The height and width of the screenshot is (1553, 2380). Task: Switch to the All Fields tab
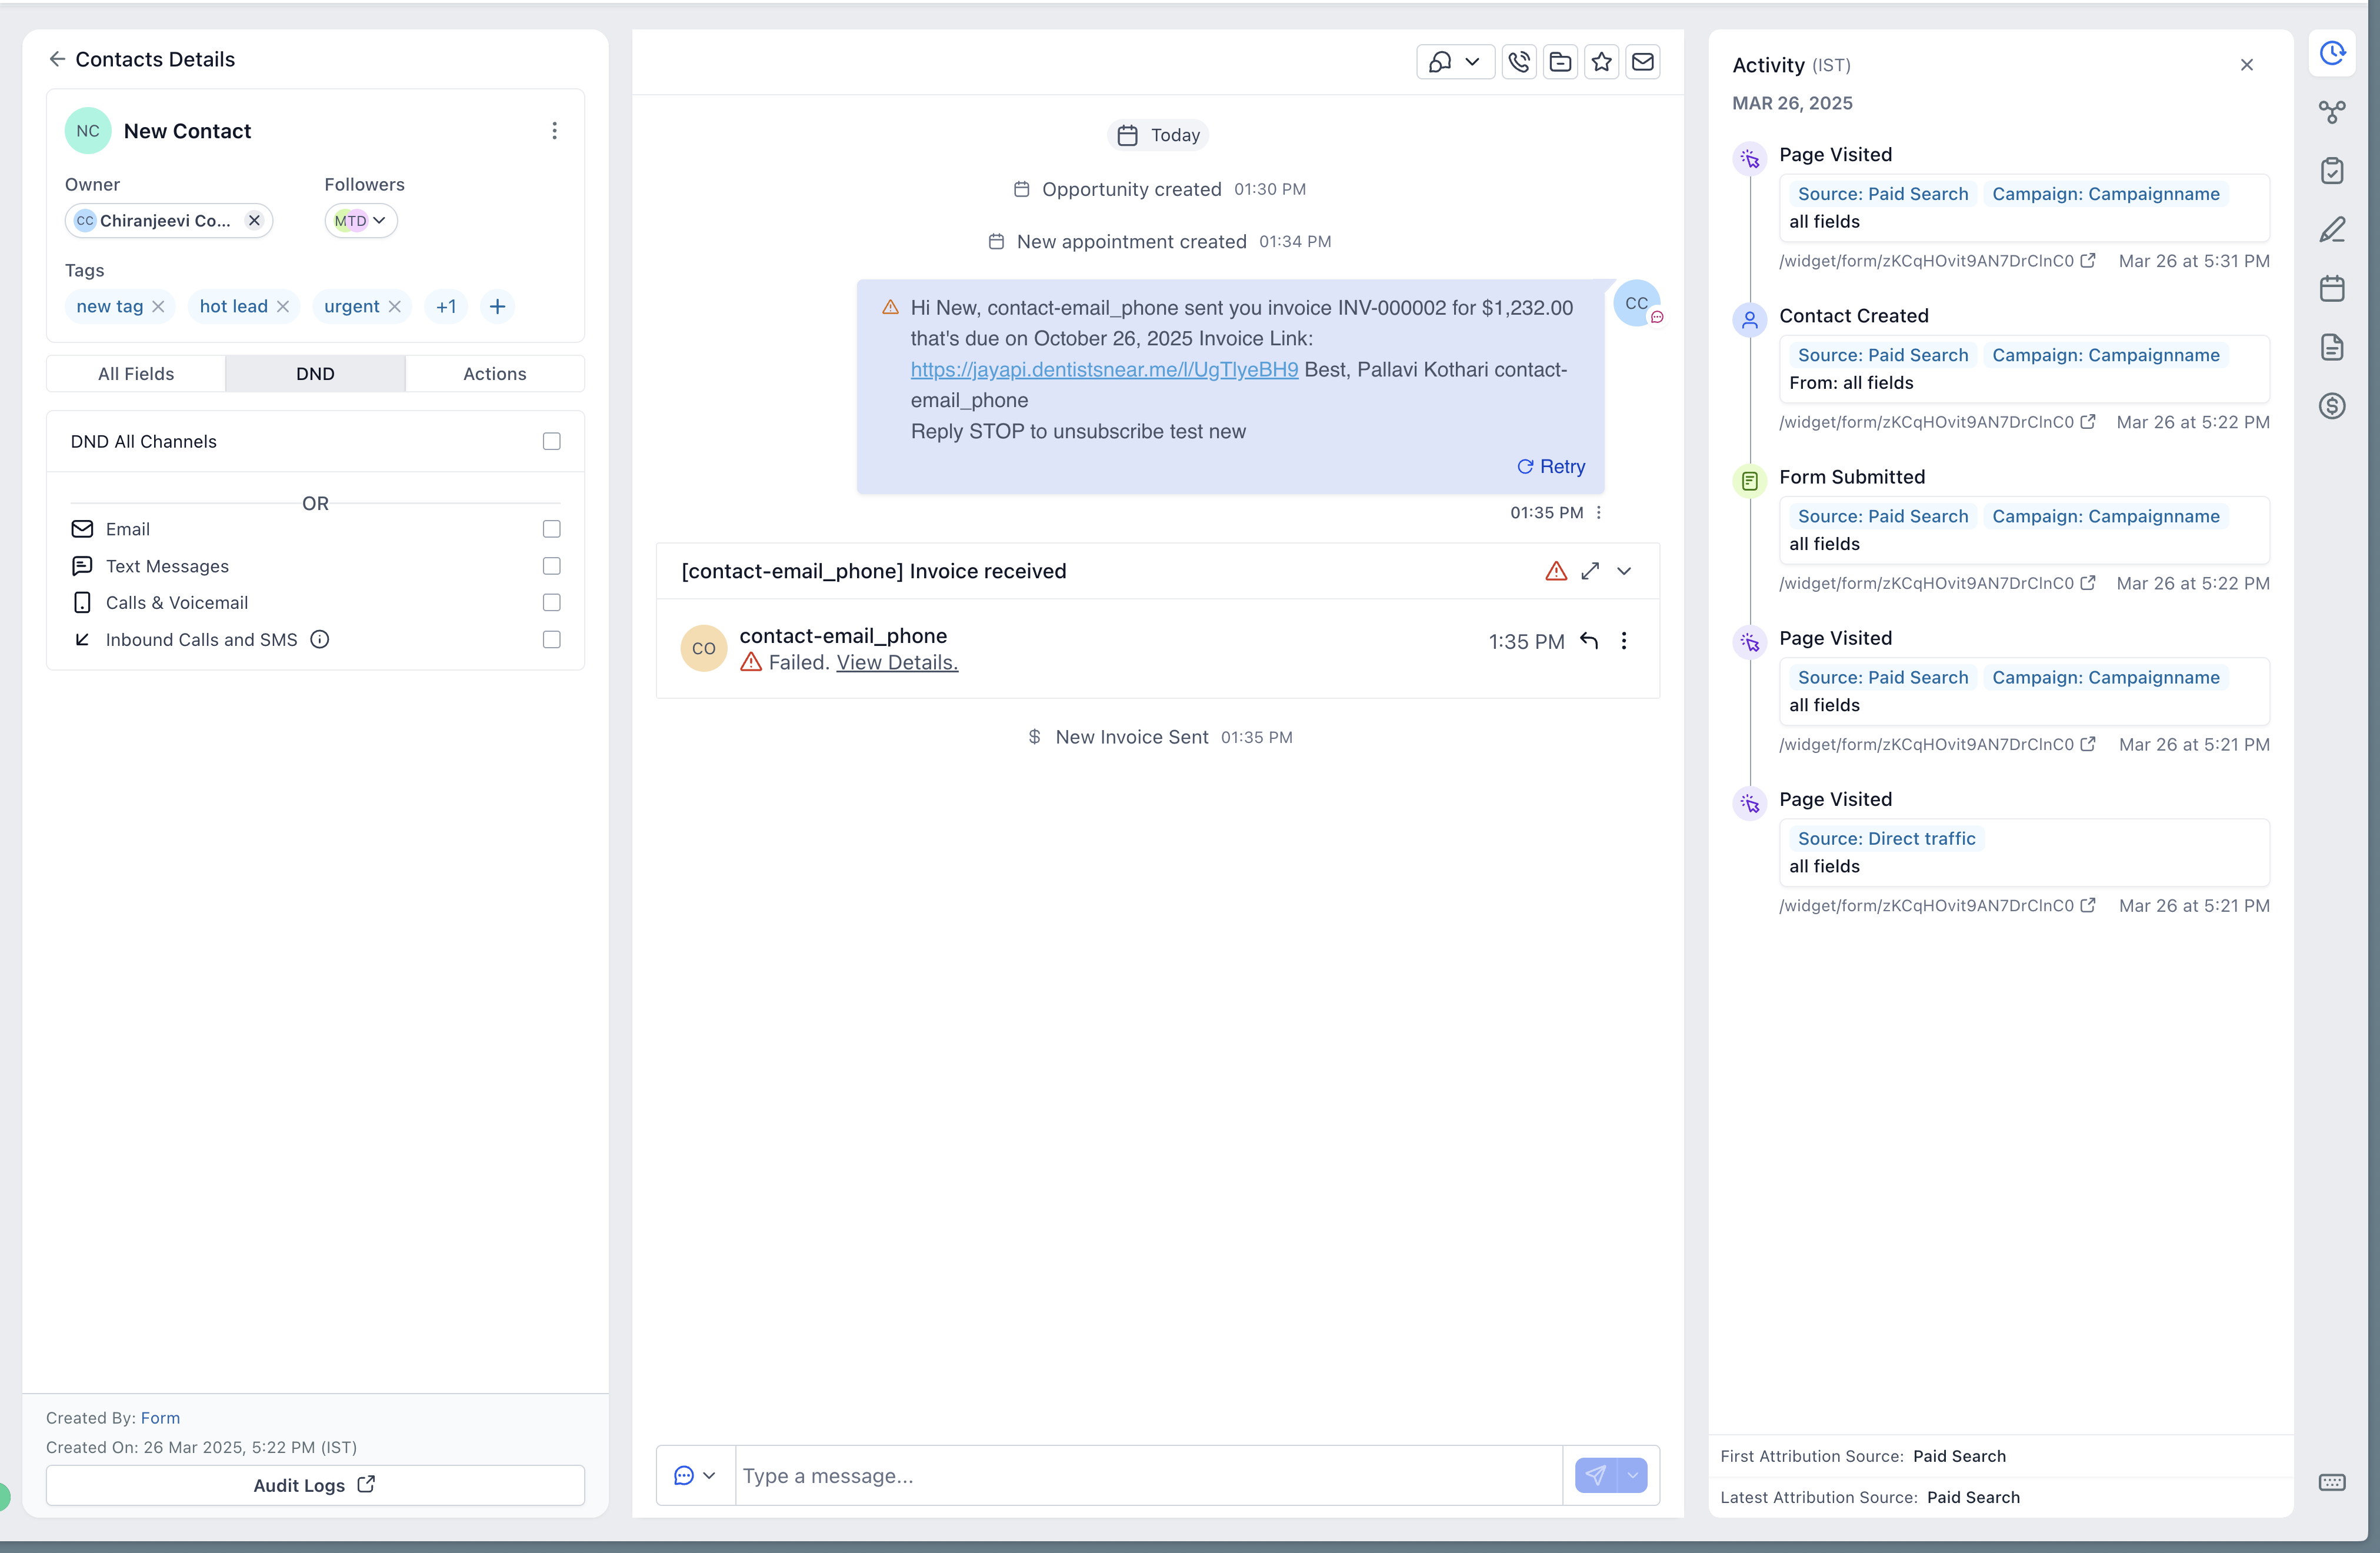point(136,373)
